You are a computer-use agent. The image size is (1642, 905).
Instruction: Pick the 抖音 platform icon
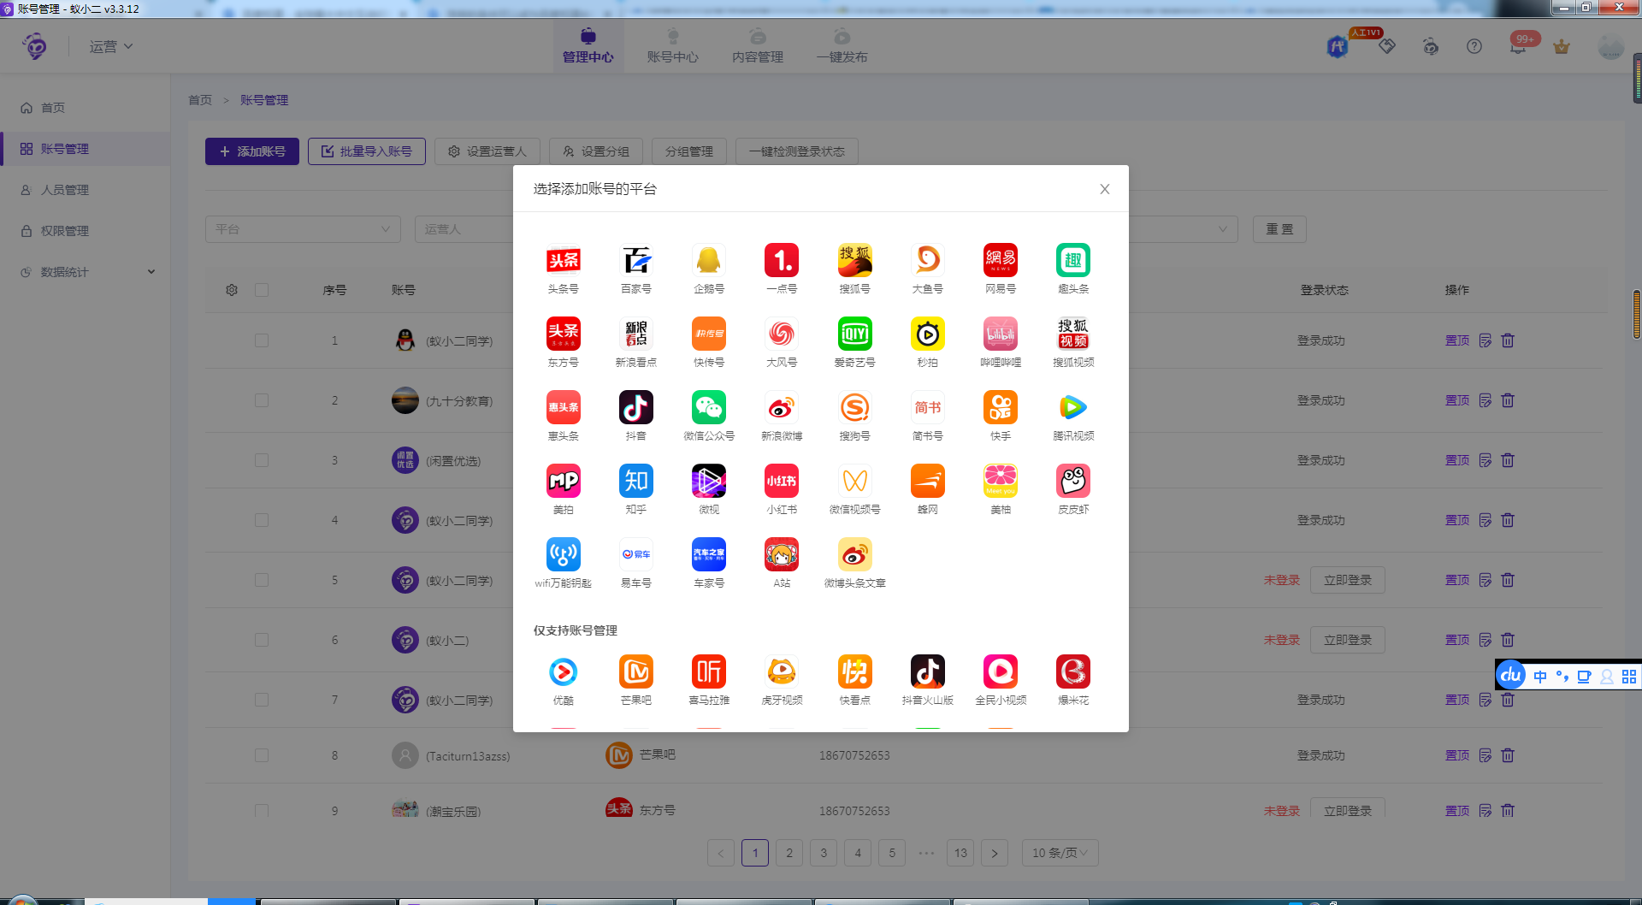(x=636, y=407)
